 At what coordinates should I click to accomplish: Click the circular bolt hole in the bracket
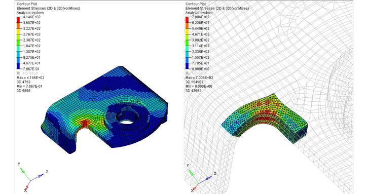[127, 122]
